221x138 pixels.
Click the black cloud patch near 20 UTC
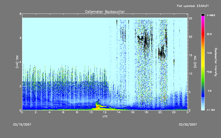[x=162, y=53]
